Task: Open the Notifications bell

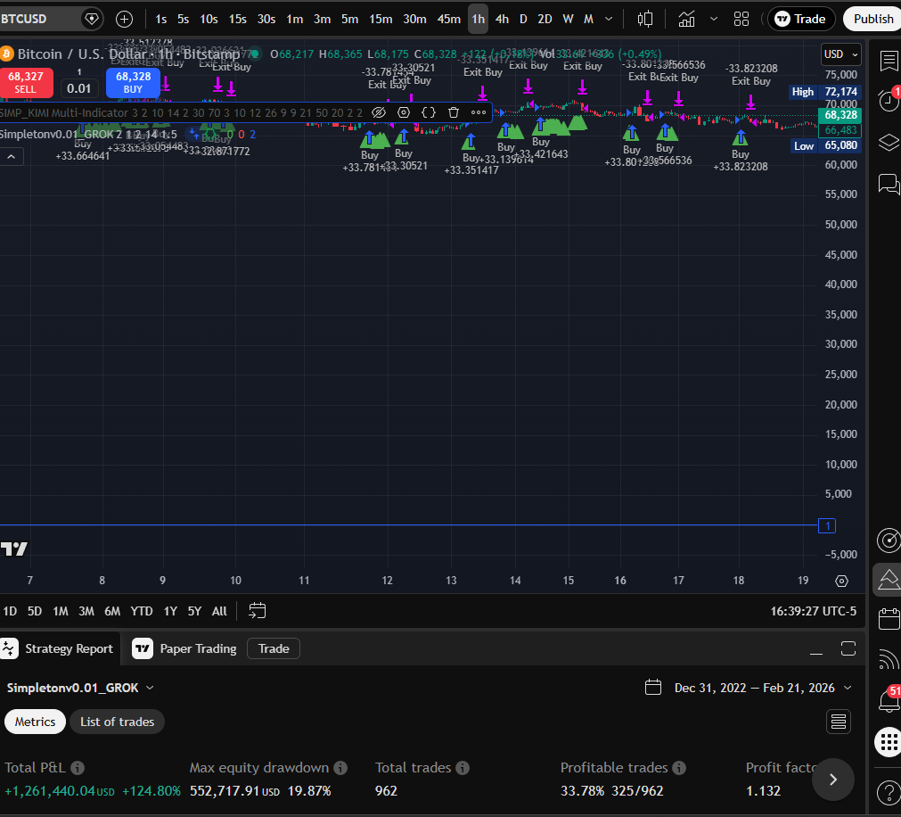Action: coord(888,700)
